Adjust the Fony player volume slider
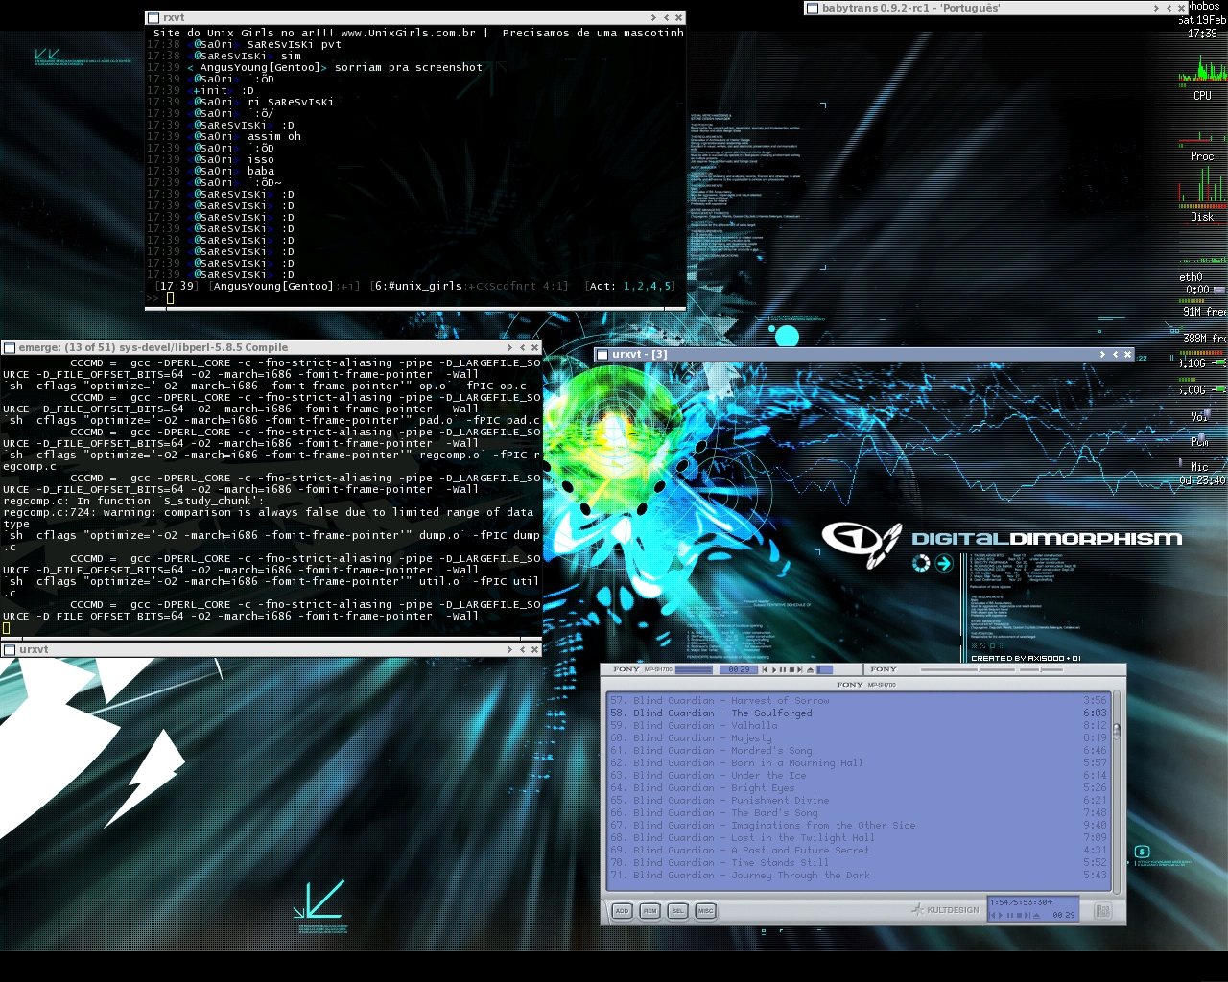Image resolution: width=1228 pixels, height=982 pixels. (x=968, y=669)
